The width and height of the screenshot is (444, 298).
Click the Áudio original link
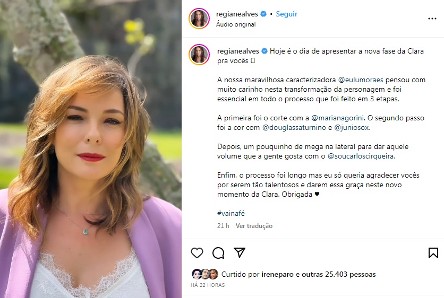click(236, 24)
